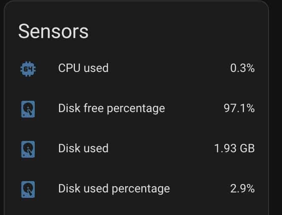This screenshot has width=282, height=215.
Task: Click the 1.93 GB disk used value
Action: pos(234,148)
